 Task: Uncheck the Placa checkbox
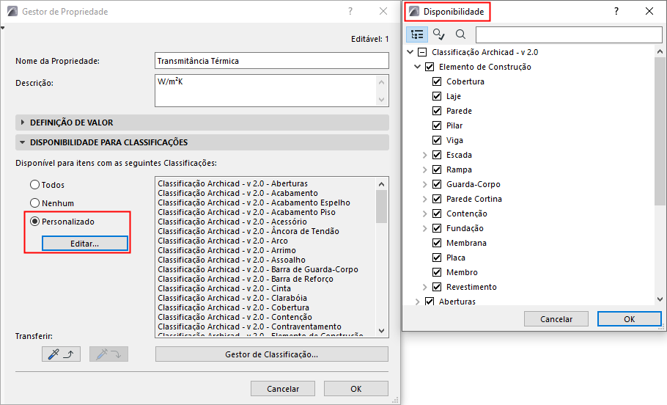(437, 258)
